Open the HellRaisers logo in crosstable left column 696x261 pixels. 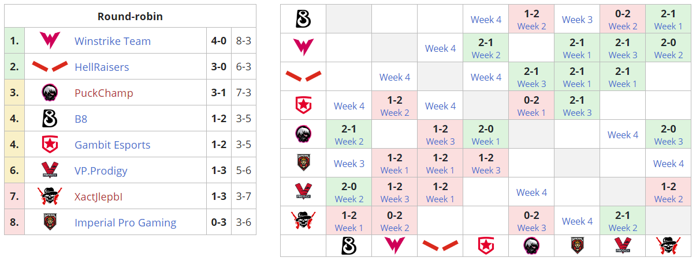point(303,77)
